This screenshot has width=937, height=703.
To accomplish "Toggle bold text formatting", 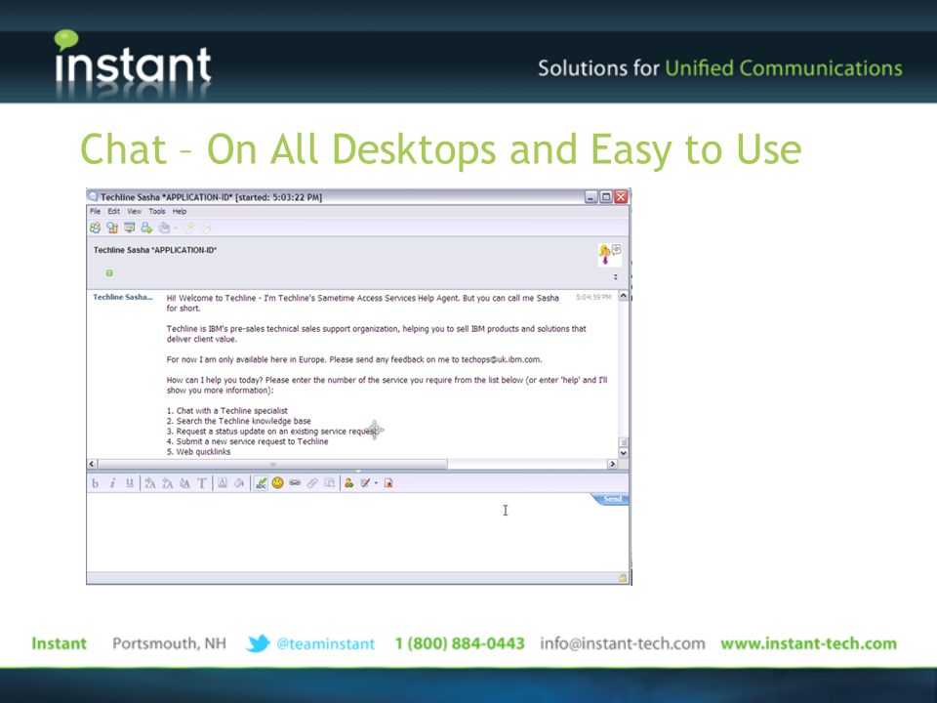I will [95, 483].
